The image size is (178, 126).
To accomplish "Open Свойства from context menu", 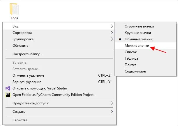I will pos(20,120).
